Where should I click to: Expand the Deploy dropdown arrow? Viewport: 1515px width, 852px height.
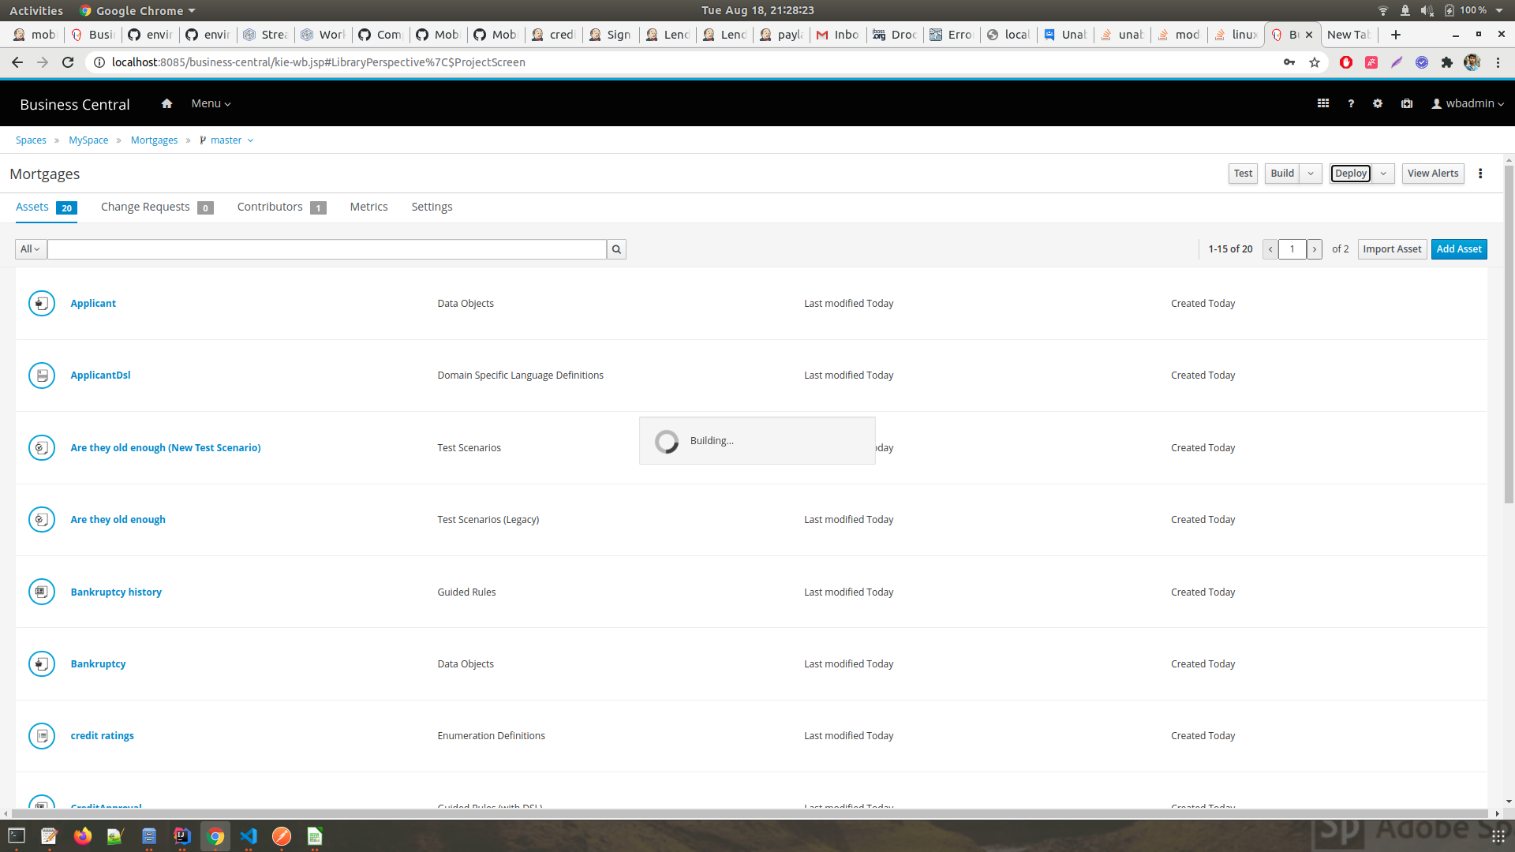[x=1383, y=174]
